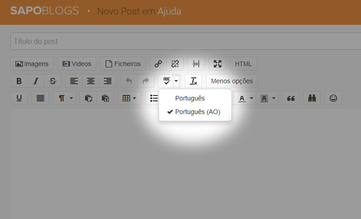This screenshot has width=361, height=219.
Task: Insert a link using the chain icon
Action: 158,64
